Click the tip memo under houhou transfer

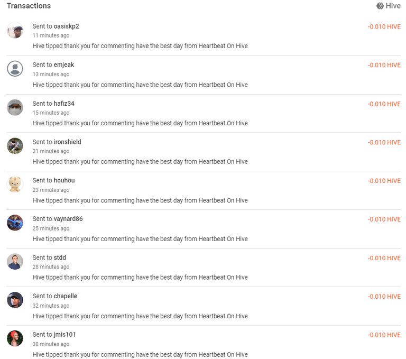[140, 200]
